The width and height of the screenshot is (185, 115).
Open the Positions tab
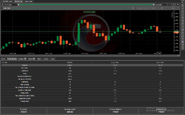pos(22,59)
